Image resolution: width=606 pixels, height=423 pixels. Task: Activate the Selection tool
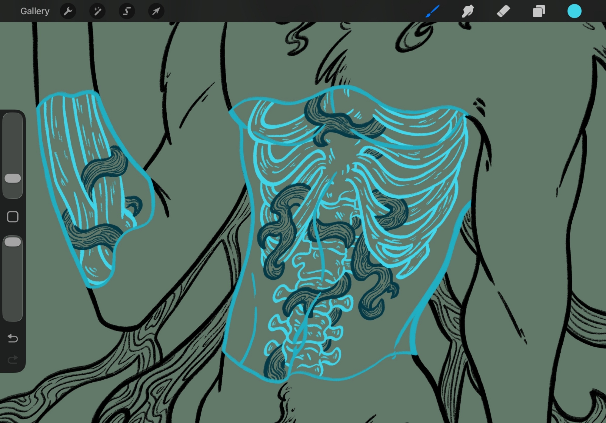pyautogui.click(x=127, y=11)
